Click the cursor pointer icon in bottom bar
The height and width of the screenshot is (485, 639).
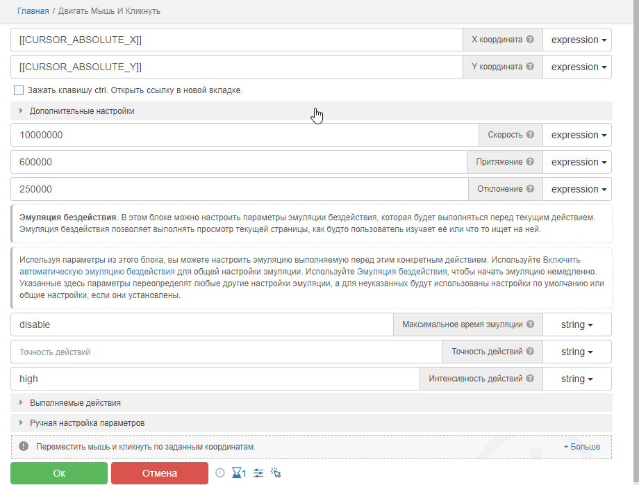276,473
